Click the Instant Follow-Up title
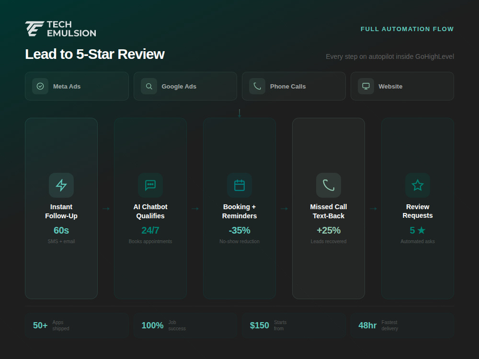 point(61,211)
